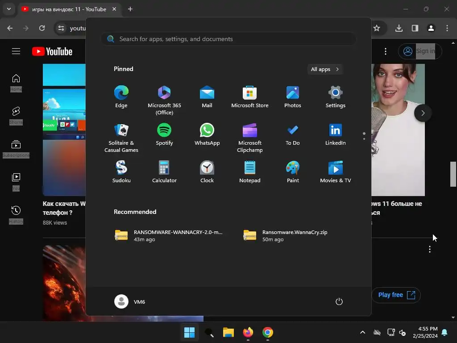Open notifications bell icon

(445, 332)
